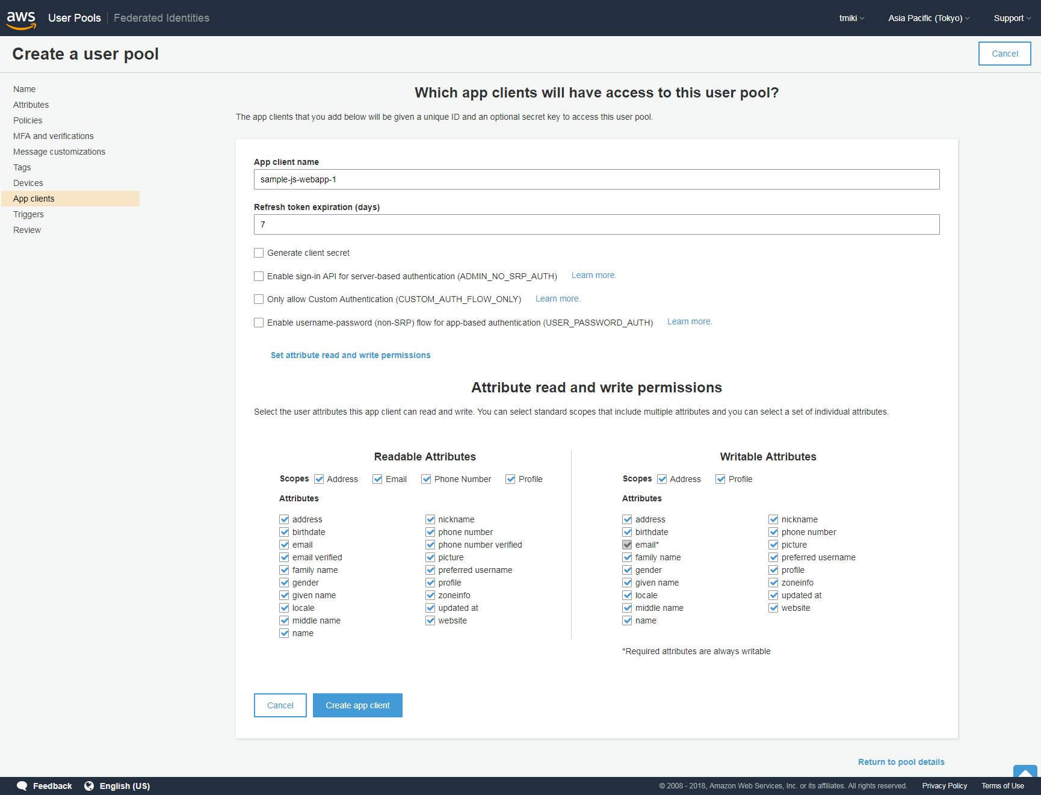Enable sign-in API for server-based authentication
Image resolution: width=1041 pixels, height=795 pixels.
(x=259, y=276)
